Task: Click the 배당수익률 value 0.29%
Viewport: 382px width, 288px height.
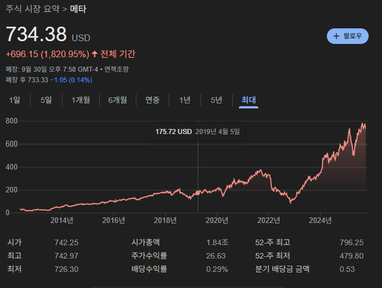Action: coord(217,269)
